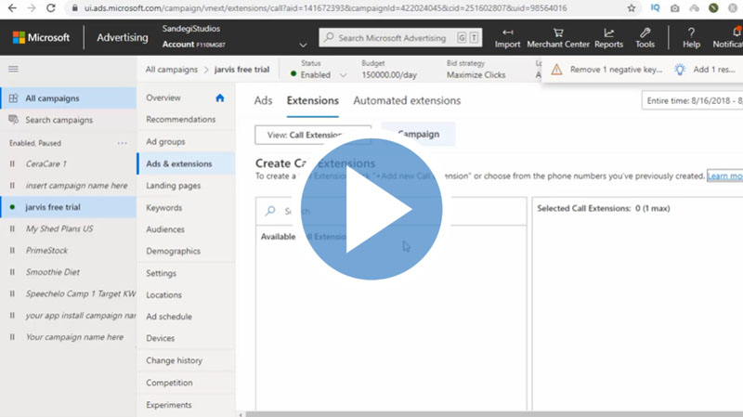Open Landing pages
The height and width of the screenshot is (417, 743).
[x=174, y=186]
